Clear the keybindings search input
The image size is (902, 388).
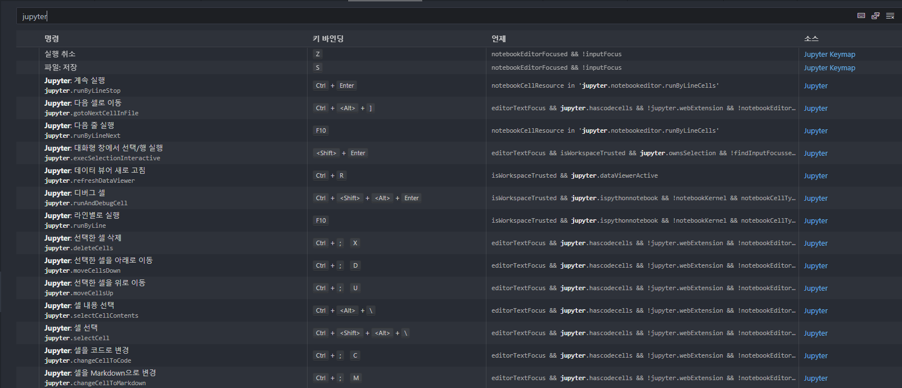click(890, 16)
